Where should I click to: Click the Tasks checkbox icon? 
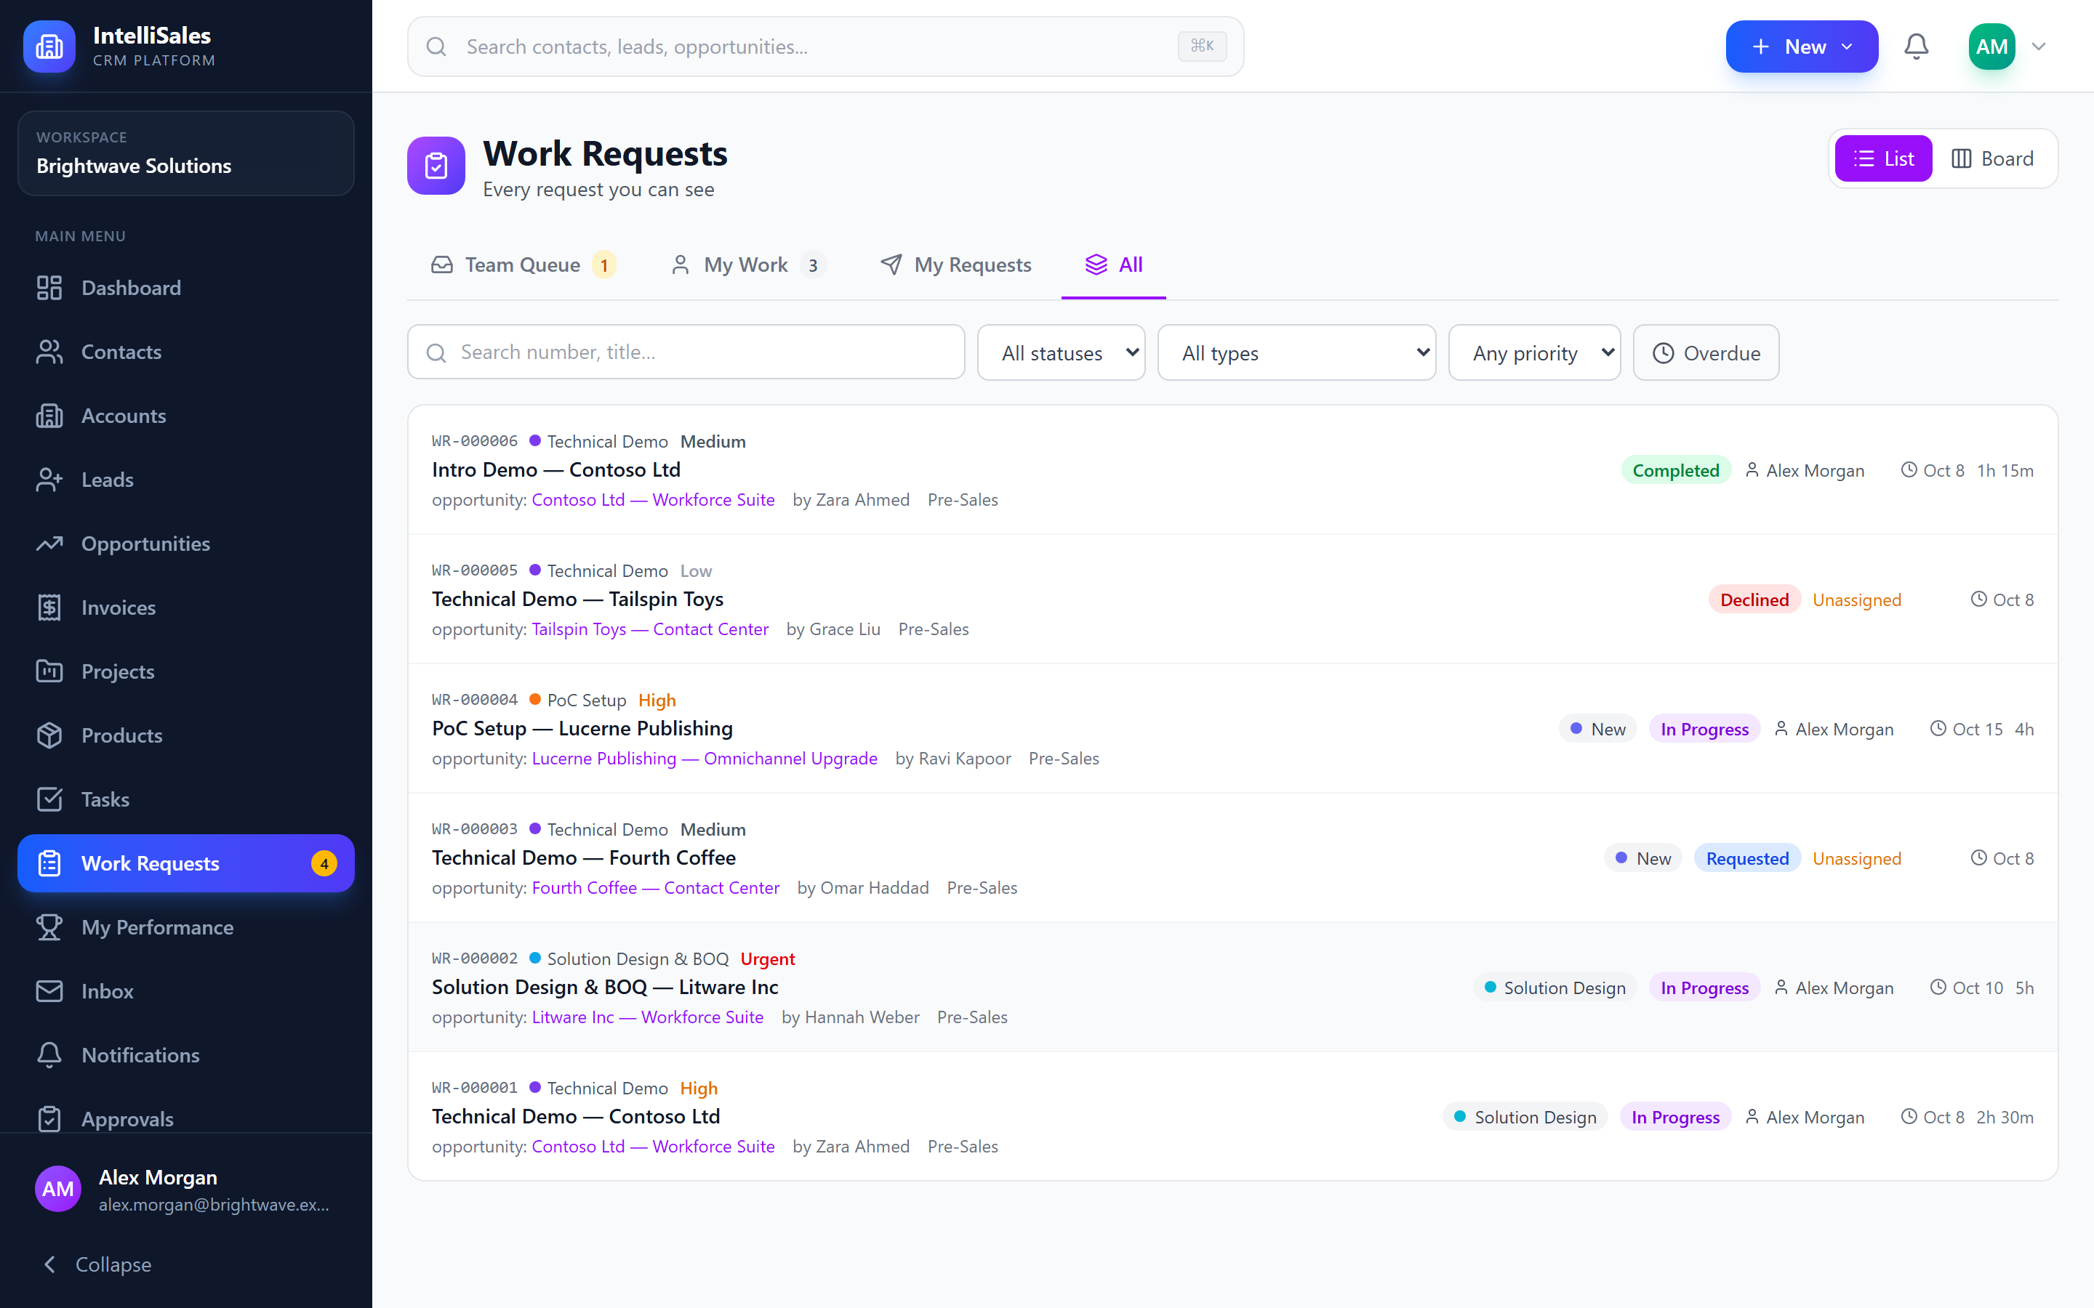tap(49, 799)
